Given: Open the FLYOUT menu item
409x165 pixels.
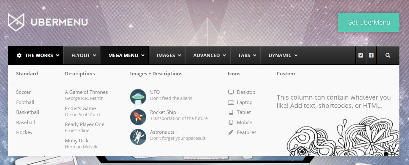Looking at the screenshot, I should [82, 55].
